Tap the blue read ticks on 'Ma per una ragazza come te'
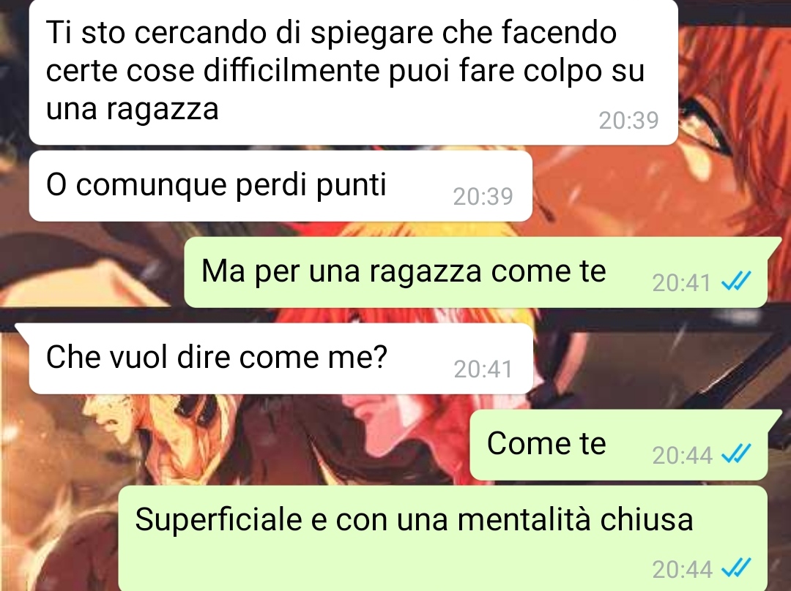 (x=736, y=281)
